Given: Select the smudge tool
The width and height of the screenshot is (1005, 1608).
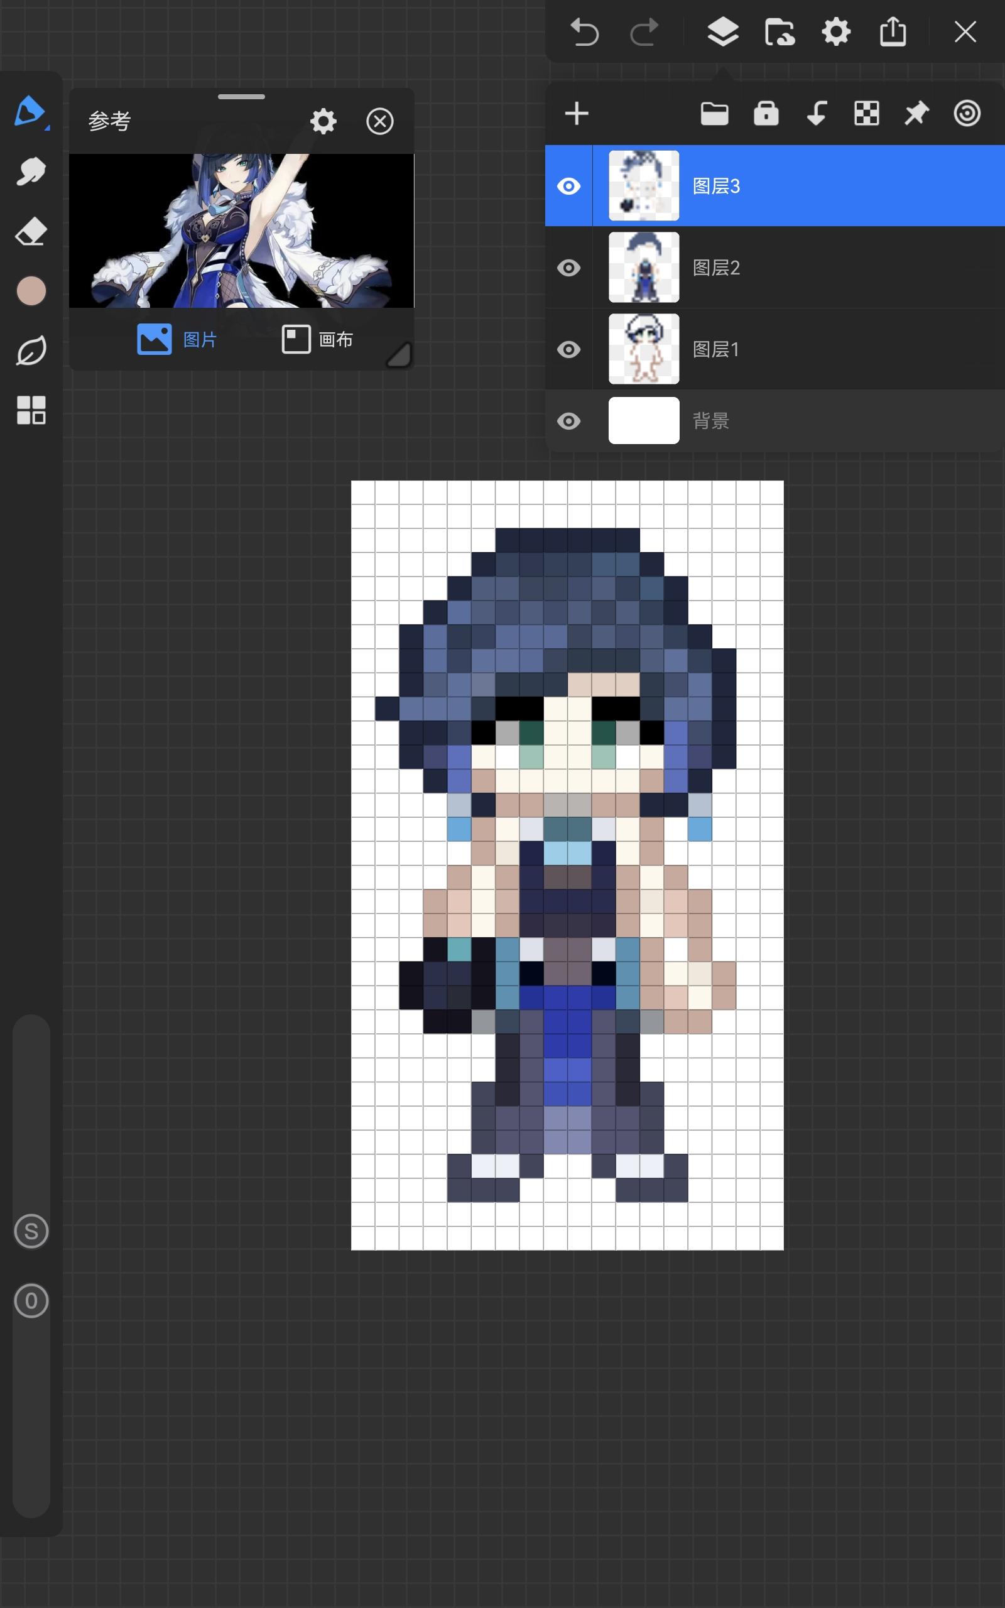Looking at the screenshot, I should click(31, 172).
